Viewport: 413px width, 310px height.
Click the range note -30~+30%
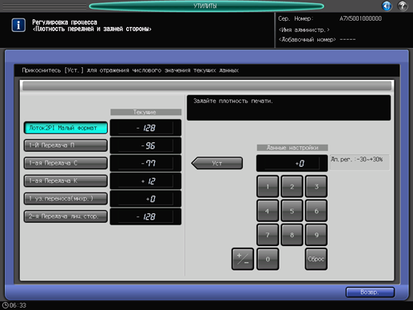click(x=357, y=160)
